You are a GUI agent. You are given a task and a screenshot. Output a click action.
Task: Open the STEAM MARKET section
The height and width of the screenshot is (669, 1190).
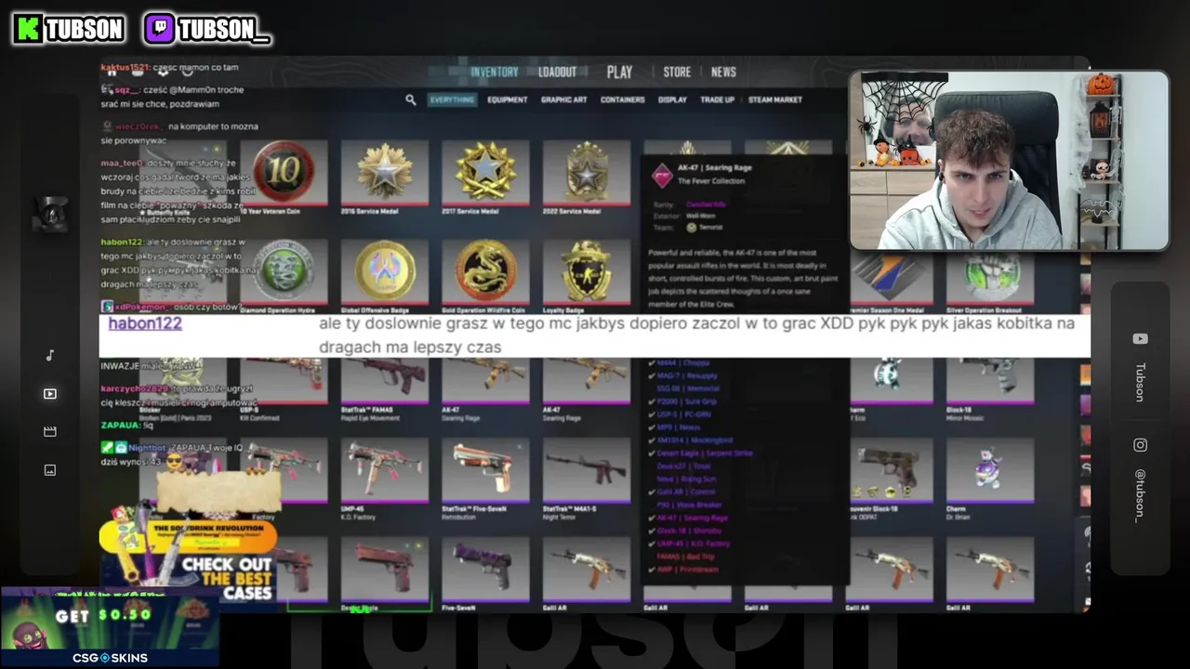775,99
